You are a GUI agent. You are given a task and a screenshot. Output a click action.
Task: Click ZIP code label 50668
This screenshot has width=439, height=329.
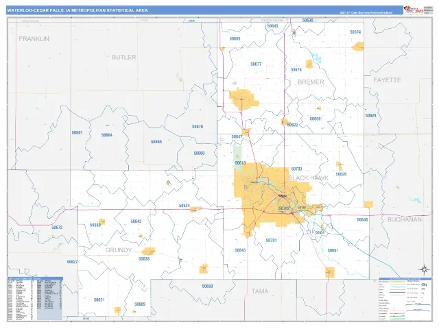pyautogui.click(x=315, y=119)
